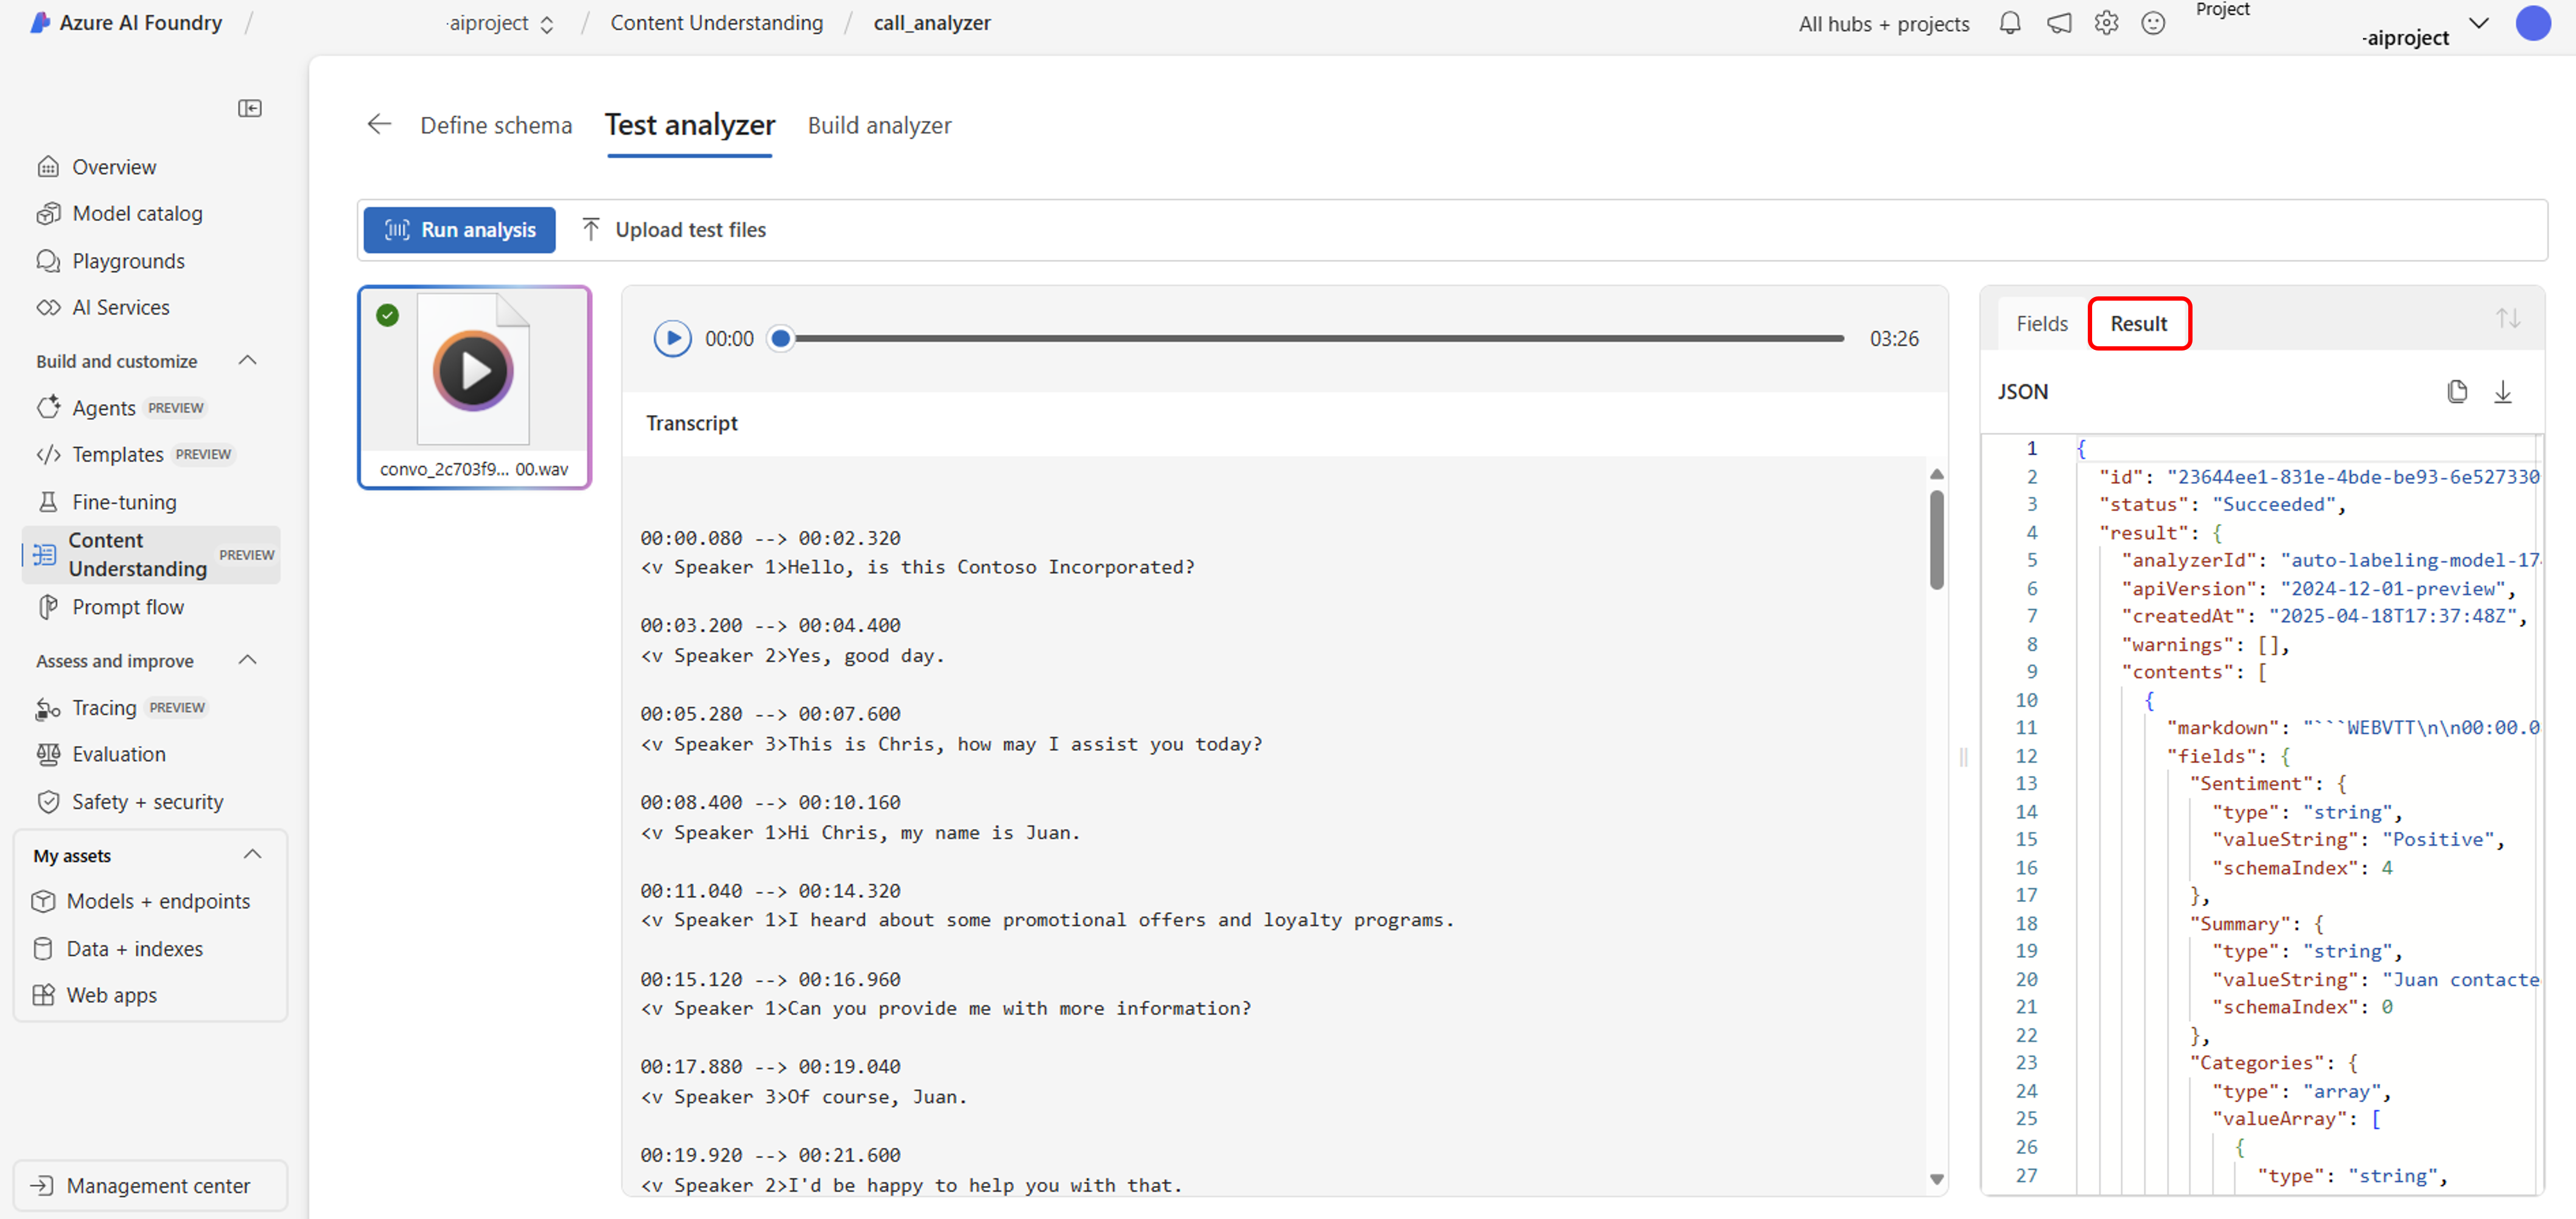The width and height of the screenshot is (2576, 1219).
Task: Open the notifications bell
Action: click(x=2009, y=23)
